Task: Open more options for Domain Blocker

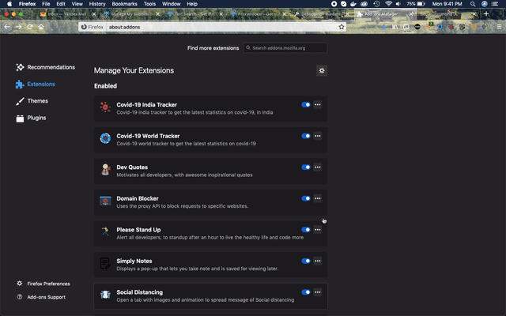Action: pos(318,198)
